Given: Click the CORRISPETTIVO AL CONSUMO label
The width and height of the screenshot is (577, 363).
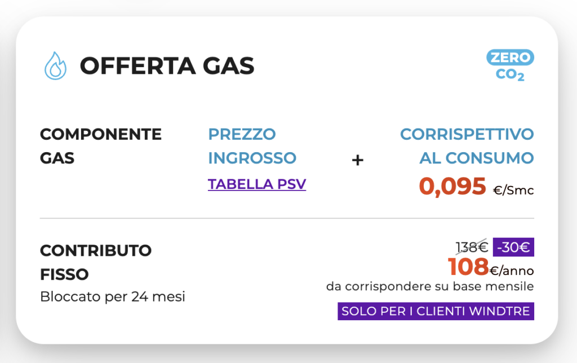Looking at the screenshot, I should coord(467,146).
